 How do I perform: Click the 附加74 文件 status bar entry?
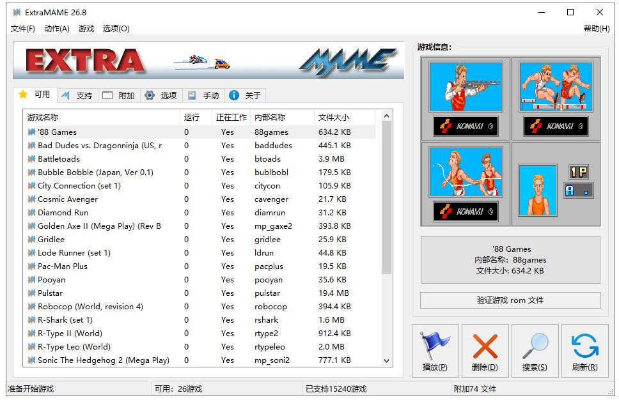tap(475, 389)
